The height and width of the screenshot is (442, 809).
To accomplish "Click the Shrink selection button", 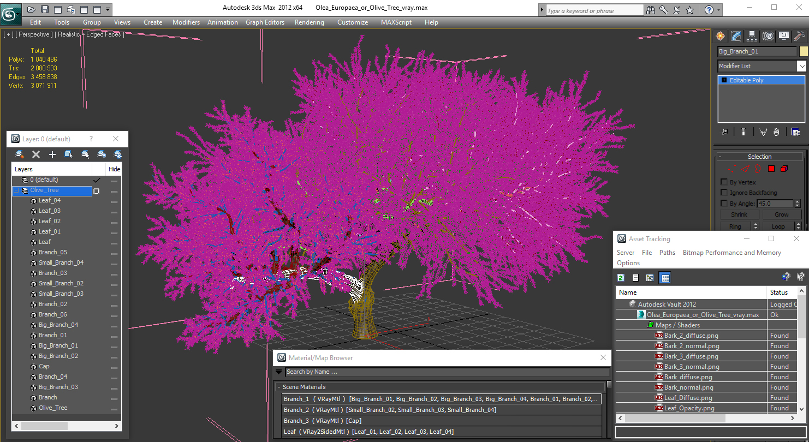I will click(739, 214).
